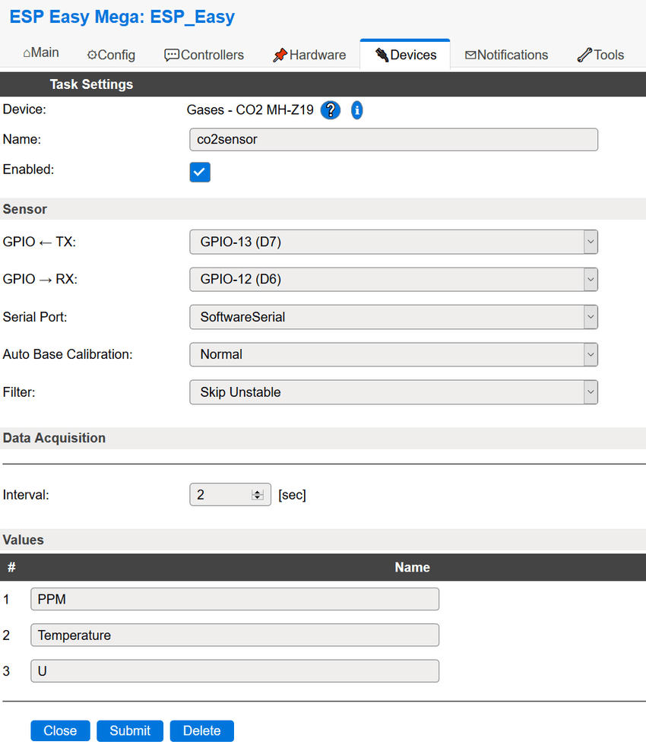The image size is (646, 751).
Task: Click the Interval seconds number field
Action: (x=230, y=495)
